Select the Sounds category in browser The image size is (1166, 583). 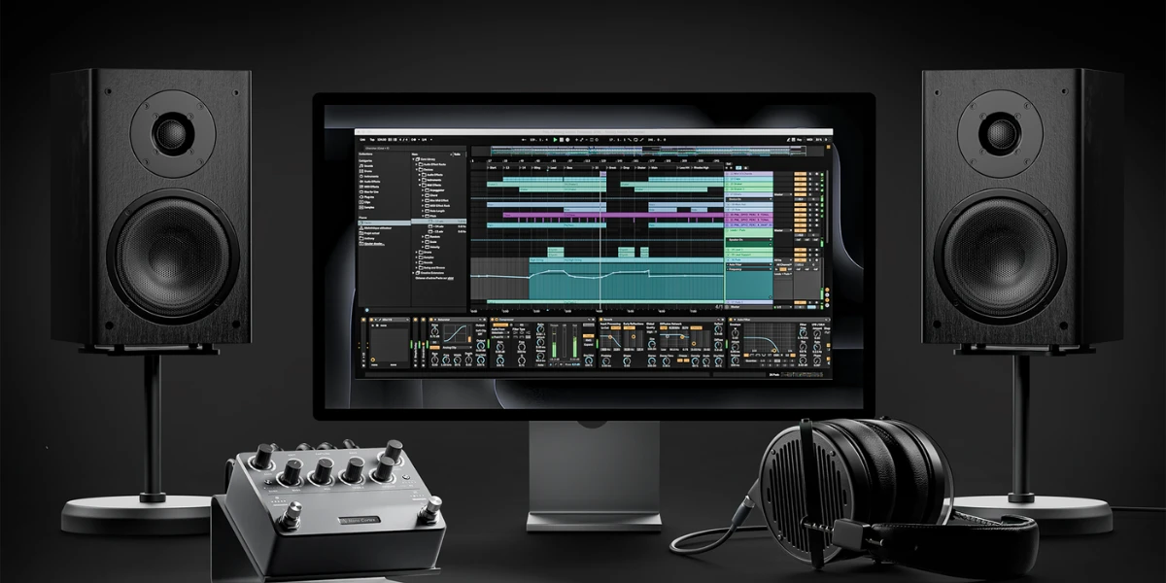point(366,166)
